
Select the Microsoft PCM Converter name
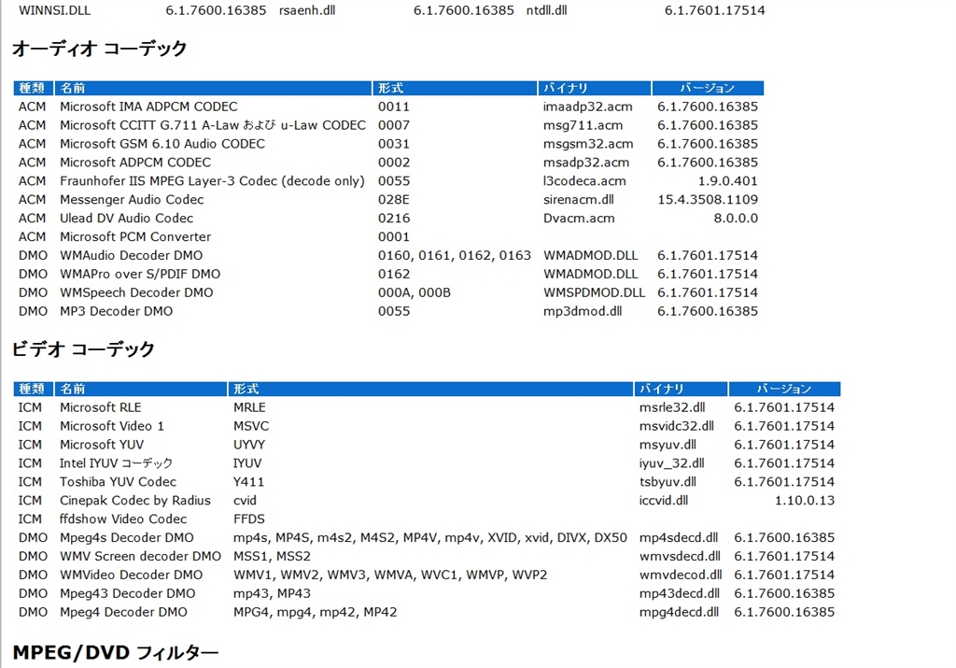(135, 236)
